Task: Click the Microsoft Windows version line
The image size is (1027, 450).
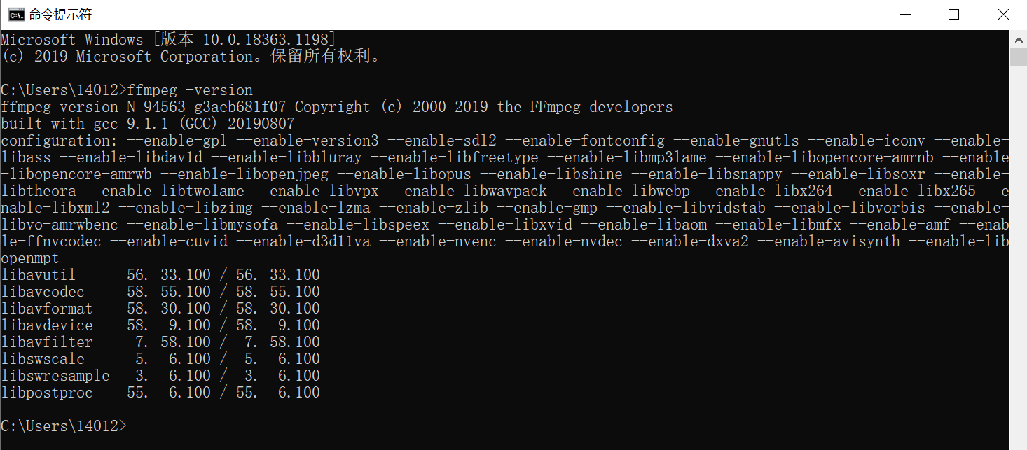Action: tap(168, 40)
